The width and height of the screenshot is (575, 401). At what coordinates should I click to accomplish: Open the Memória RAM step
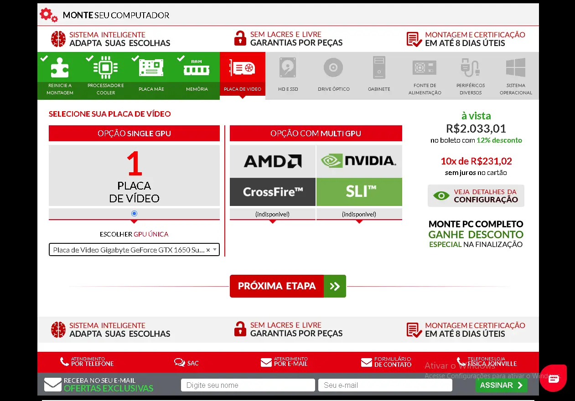pyautogui.click(x=197, y=76)
